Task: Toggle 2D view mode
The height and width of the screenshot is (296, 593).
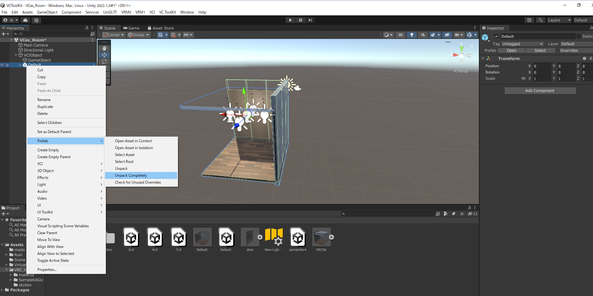Action: tap(401, 35)
